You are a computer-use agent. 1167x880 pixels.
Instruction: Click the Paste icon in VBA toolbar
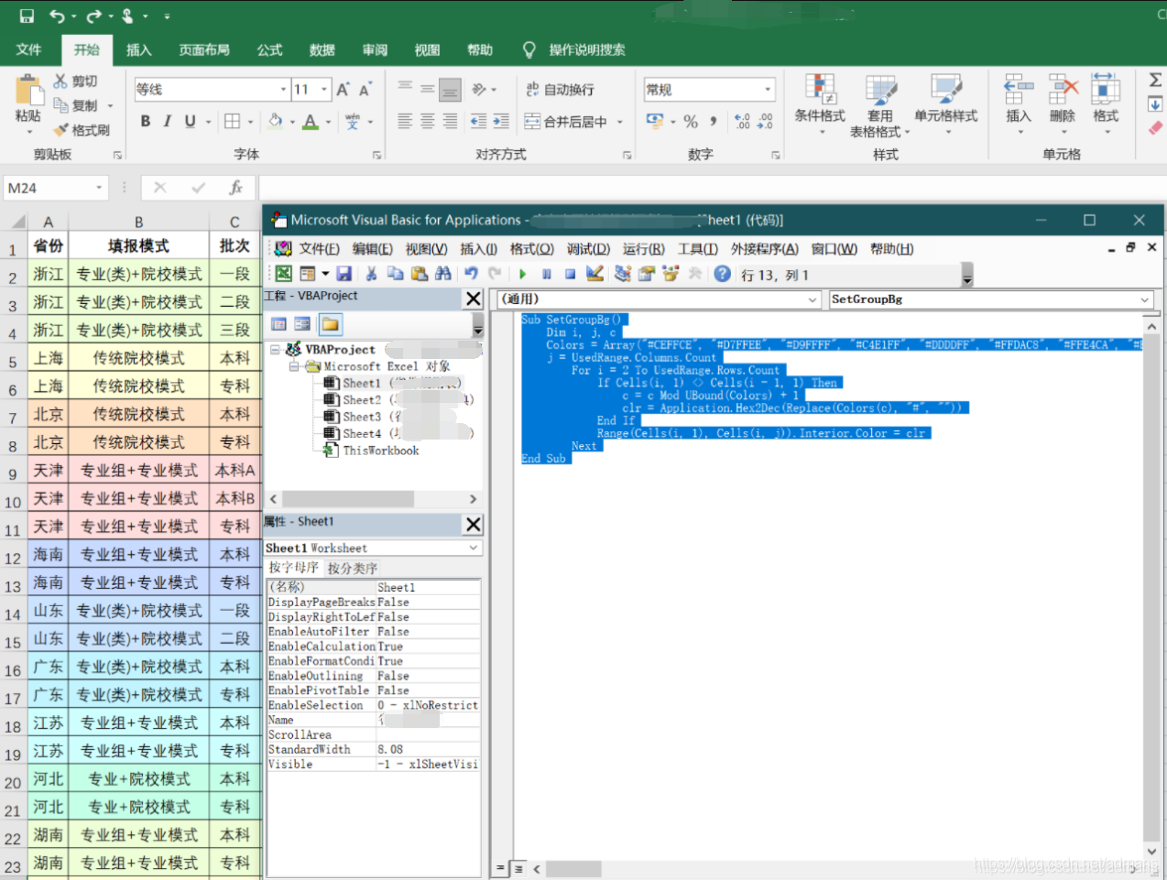[419, 274]
